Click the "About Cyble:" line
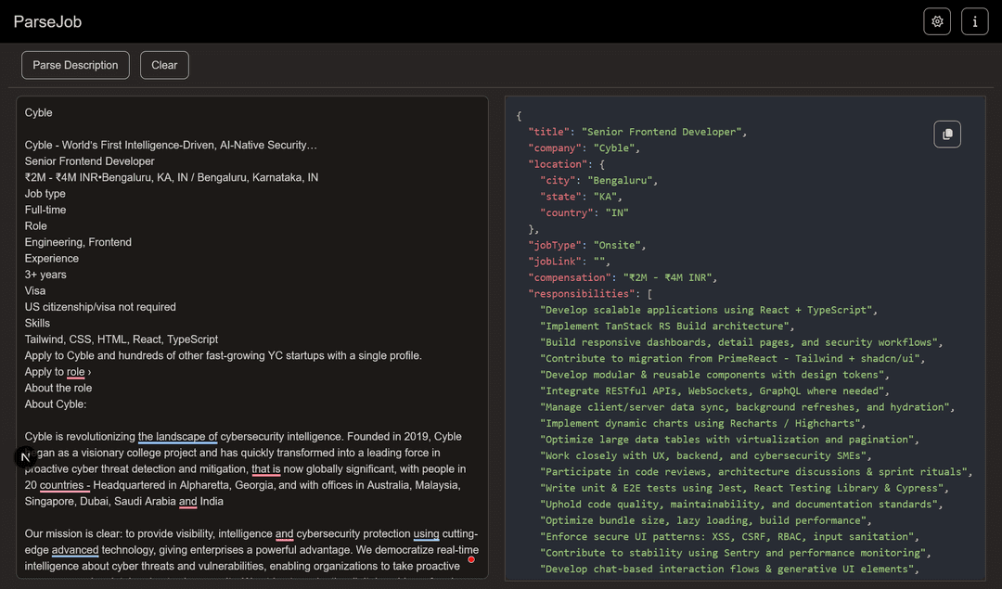Viewport: 1002px width, 589px height. tap(56, 404)
